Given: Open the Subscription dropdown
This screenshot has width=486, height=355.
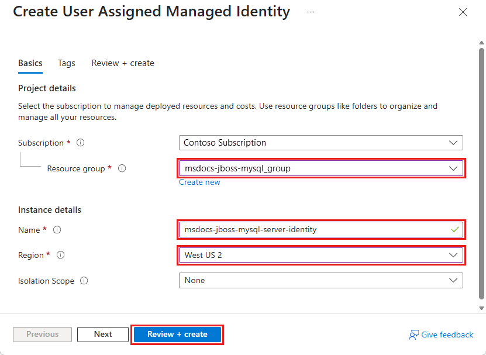Looking at the screenshot, I should 321,143.
